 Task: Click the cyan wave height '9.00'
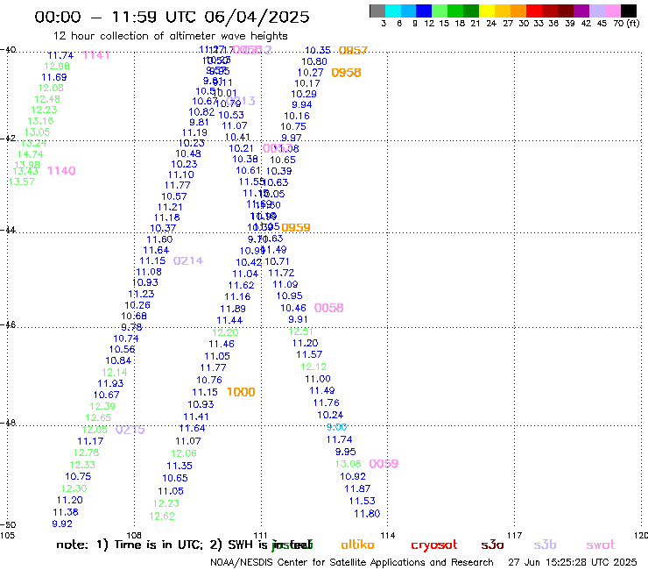(337, 427)
